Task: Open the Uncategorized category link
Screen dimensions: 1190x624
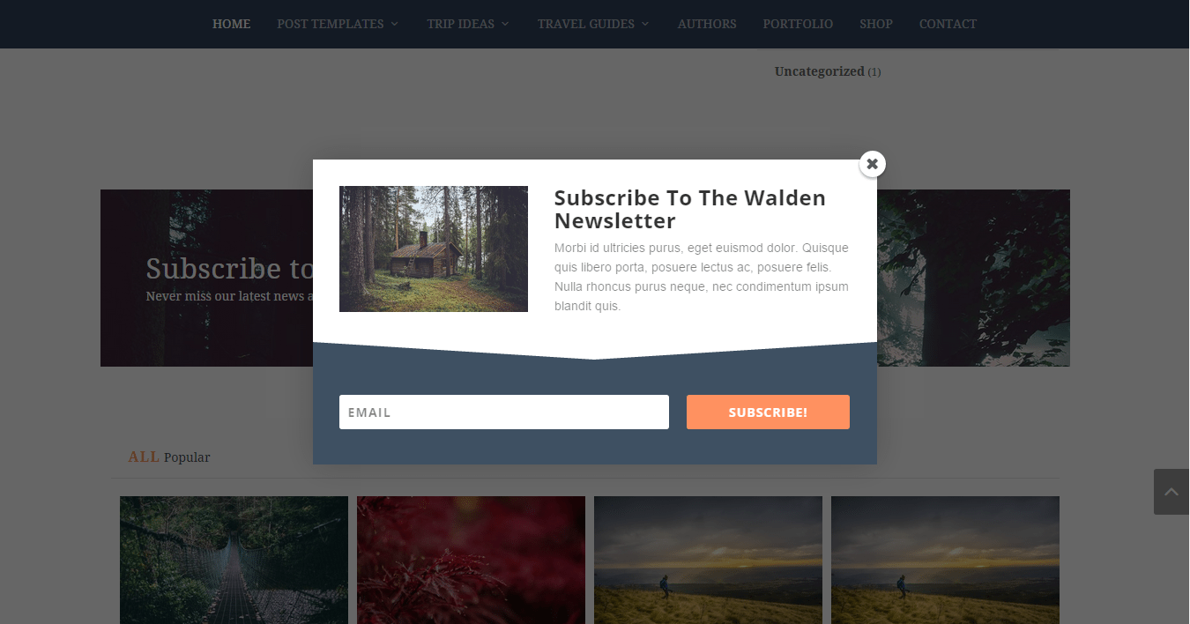Action: coord(819,71)
